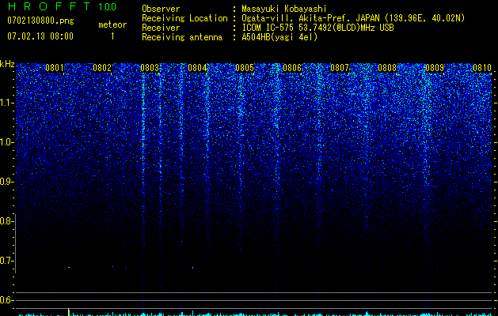Click the 0.9 kHz axis label
Viewport: 498px width, 316px height.
(7, 182)
